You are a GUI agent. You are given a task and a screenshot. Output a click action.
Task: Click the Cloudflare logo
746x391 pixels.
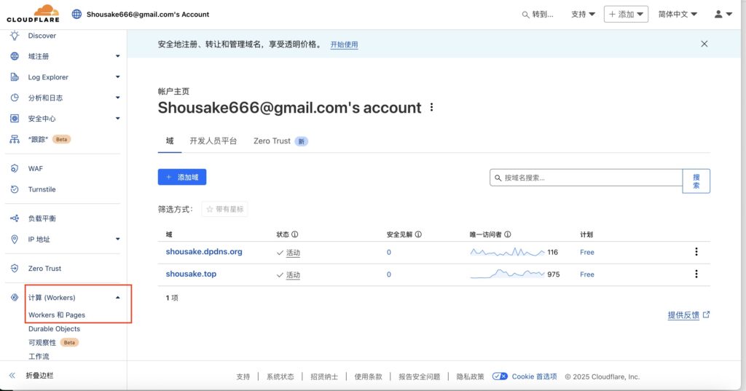click(34, 13)
